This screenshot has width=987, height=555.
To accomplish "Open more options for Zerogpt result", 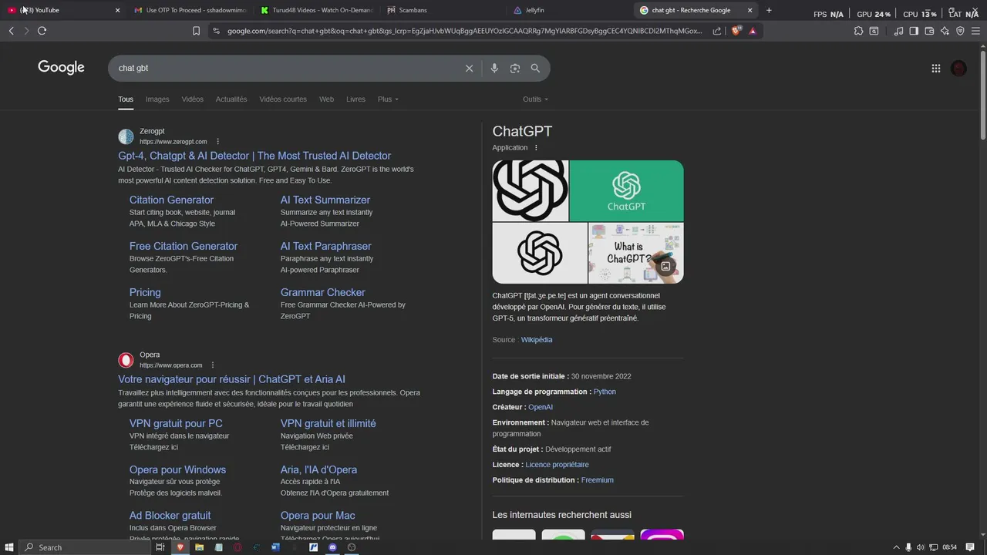I will coord(217,142).
